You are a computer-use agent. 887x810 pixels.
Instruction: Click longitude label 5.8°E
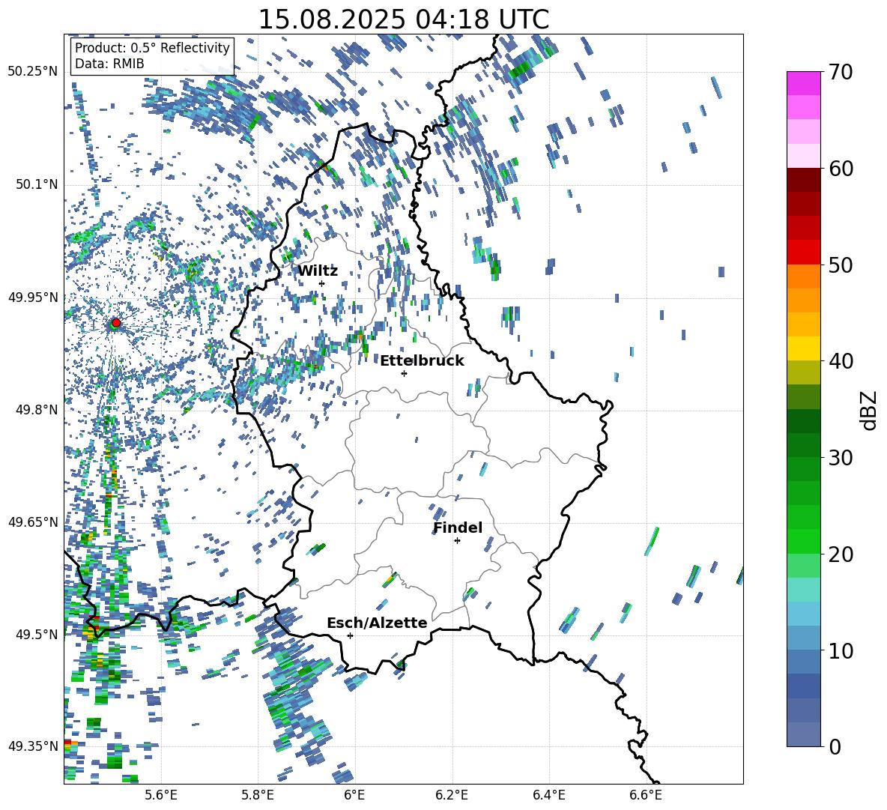[x=258, y=796]
